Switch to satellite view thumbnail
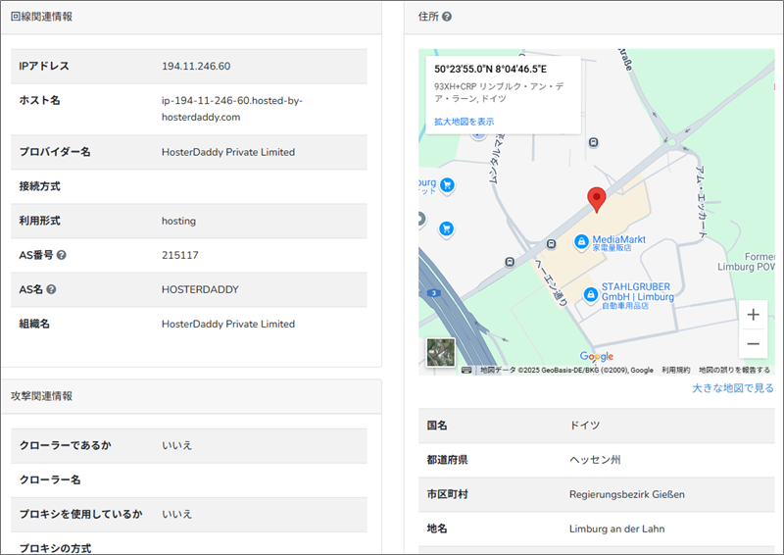This screenshot has width=784, height=555. coord(440,352)
